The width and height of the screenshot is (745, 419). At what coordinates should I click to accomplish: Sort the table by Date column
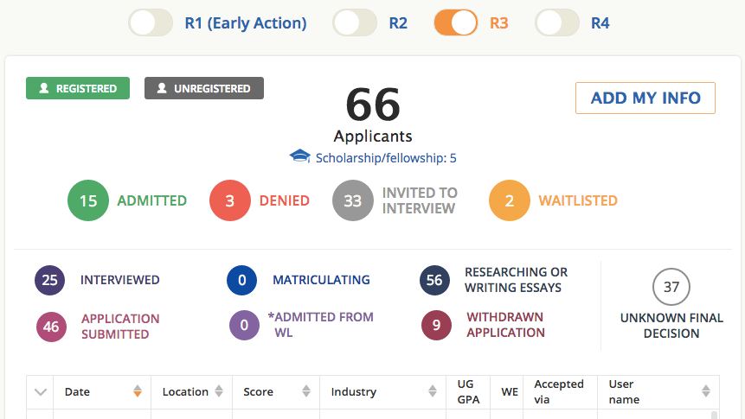pos(102,392)
